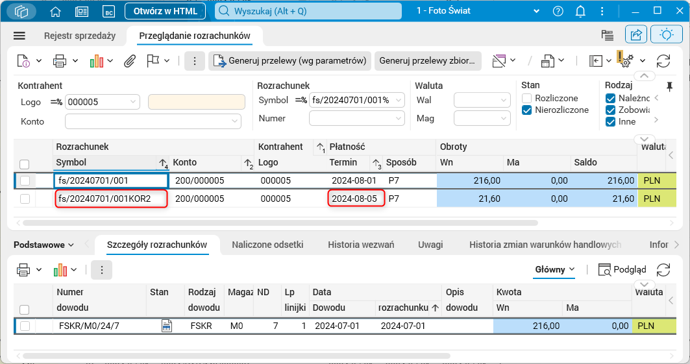Expand the Logo combo box dropdown
This screenshot has height=364, width=690.
click(x=133, y=102)
